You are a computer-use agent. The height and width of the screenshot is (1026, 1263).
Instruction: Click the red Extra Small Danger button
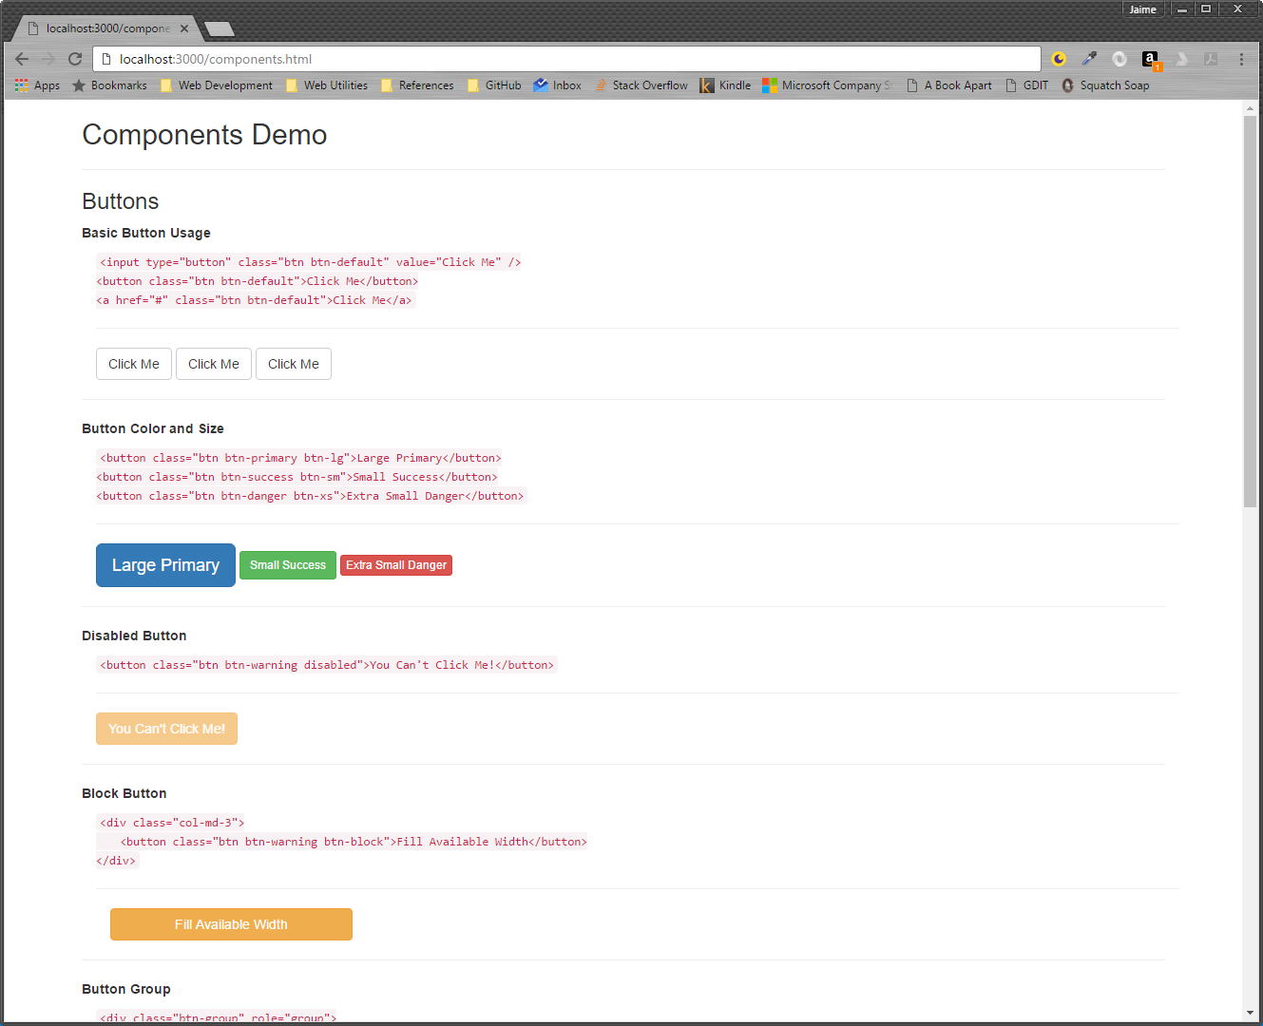tap(396, 565)
